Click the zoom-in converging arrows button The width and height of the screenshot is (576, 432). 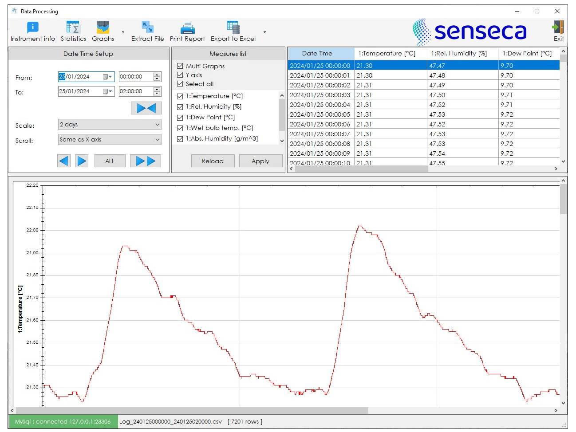pos(146,108)
